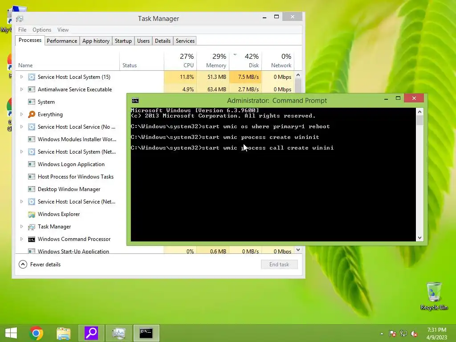Click the Everything magnifier icon in process list
Image resolution: width=456 pixels, height=342 pixels.
[x=32, y=114]
